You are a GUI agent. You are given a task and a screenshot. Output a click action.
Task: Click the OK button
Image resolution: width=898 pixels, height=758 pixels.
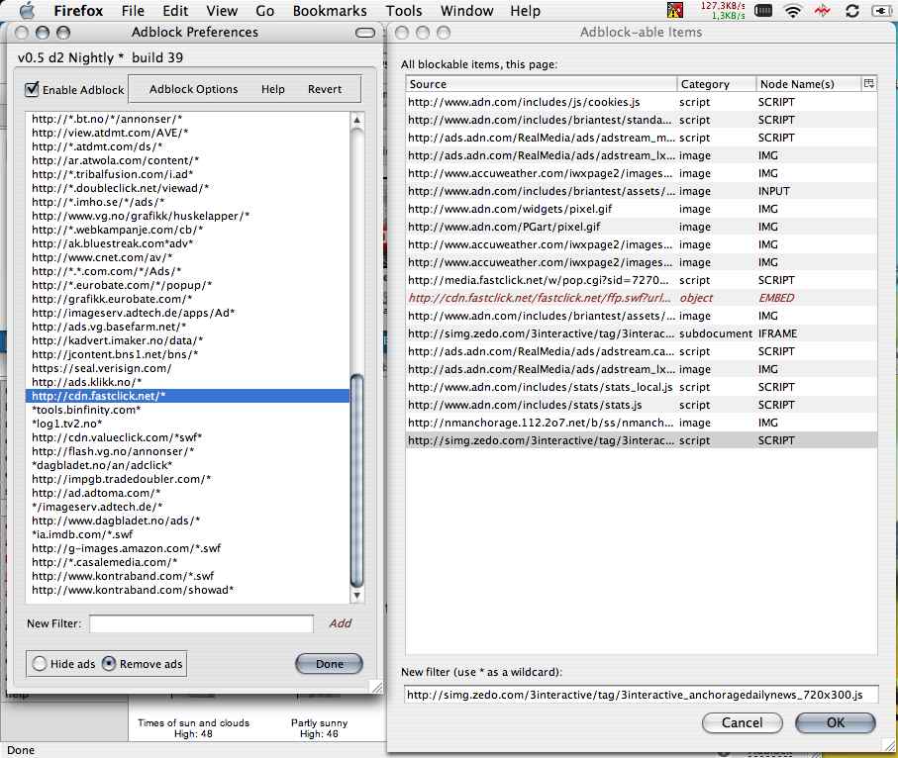(836, 722)
